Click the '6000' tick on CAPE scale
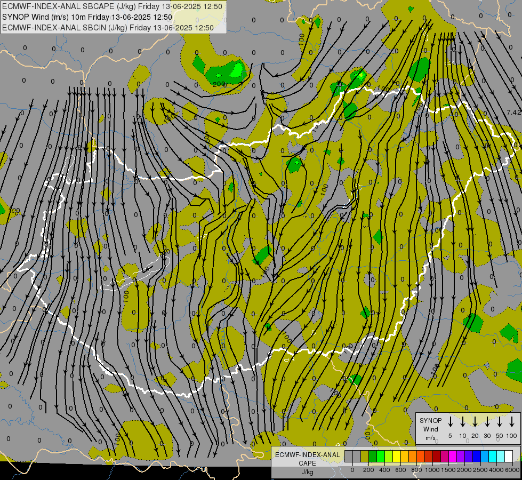 point(512,470)
